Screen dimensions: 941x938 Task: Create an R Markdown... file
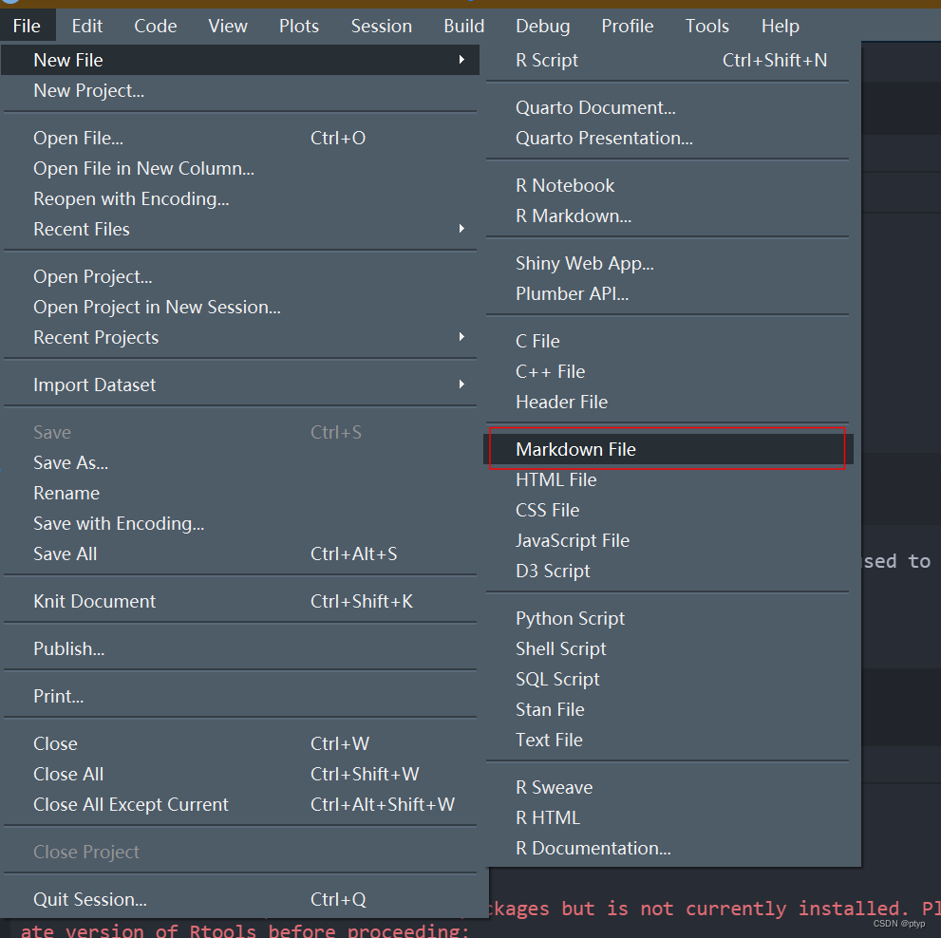(668, 216)
